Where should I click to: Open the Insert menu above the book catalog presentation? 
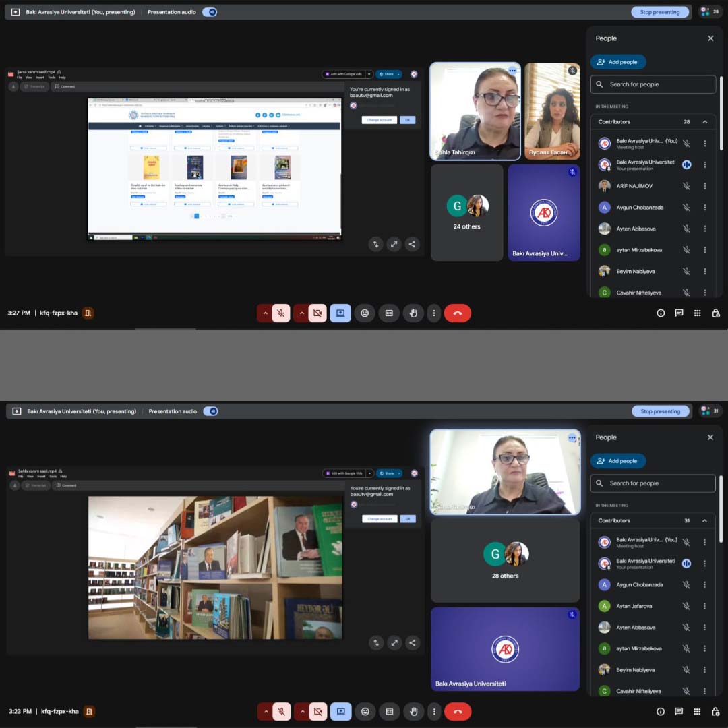(x=40, y=78)
